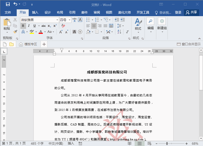Switch to the 插入 ribbon tab

coord(35,12)
